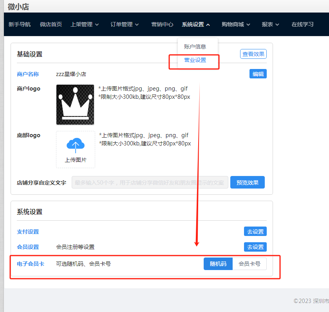Open 营销中心 in the navigation bar

pos(162,24)
